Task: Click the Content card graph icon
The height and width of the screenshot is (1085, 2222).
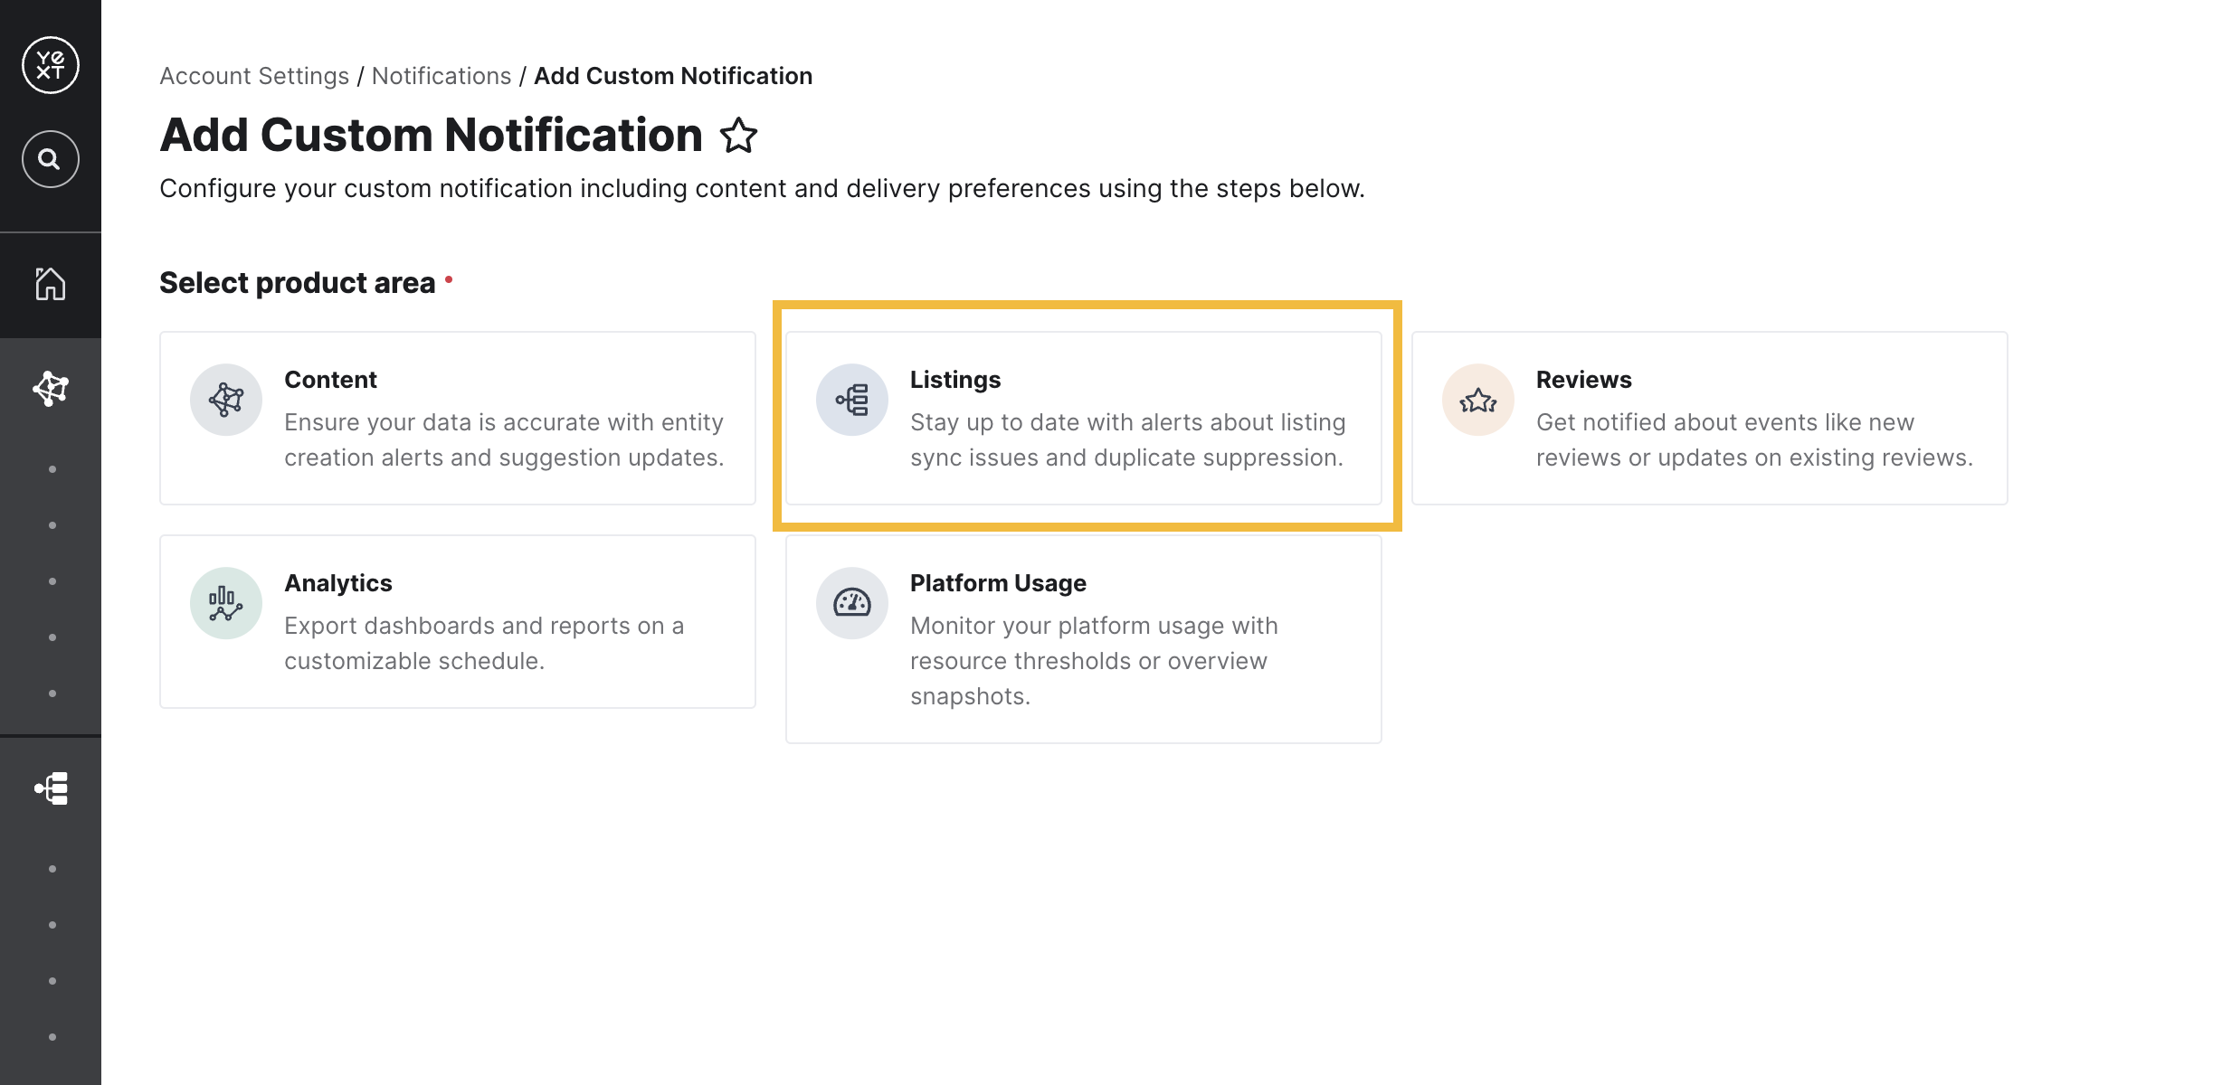Action: 226,400
